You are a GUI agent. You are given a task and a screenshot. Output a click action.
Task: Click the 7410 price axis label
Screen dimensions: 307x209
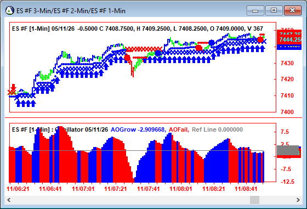[x=287, y=95]
